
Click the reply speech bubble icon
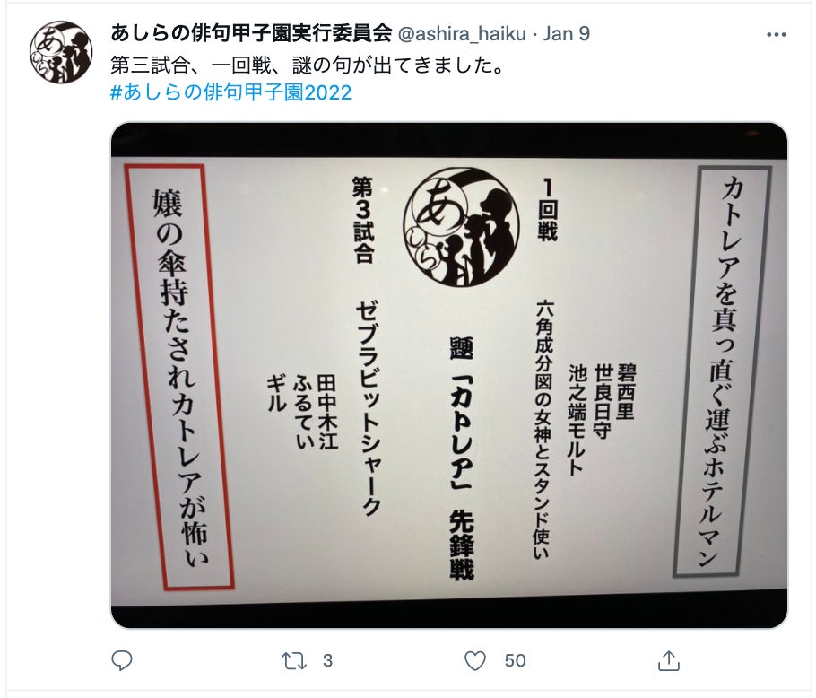122,661
